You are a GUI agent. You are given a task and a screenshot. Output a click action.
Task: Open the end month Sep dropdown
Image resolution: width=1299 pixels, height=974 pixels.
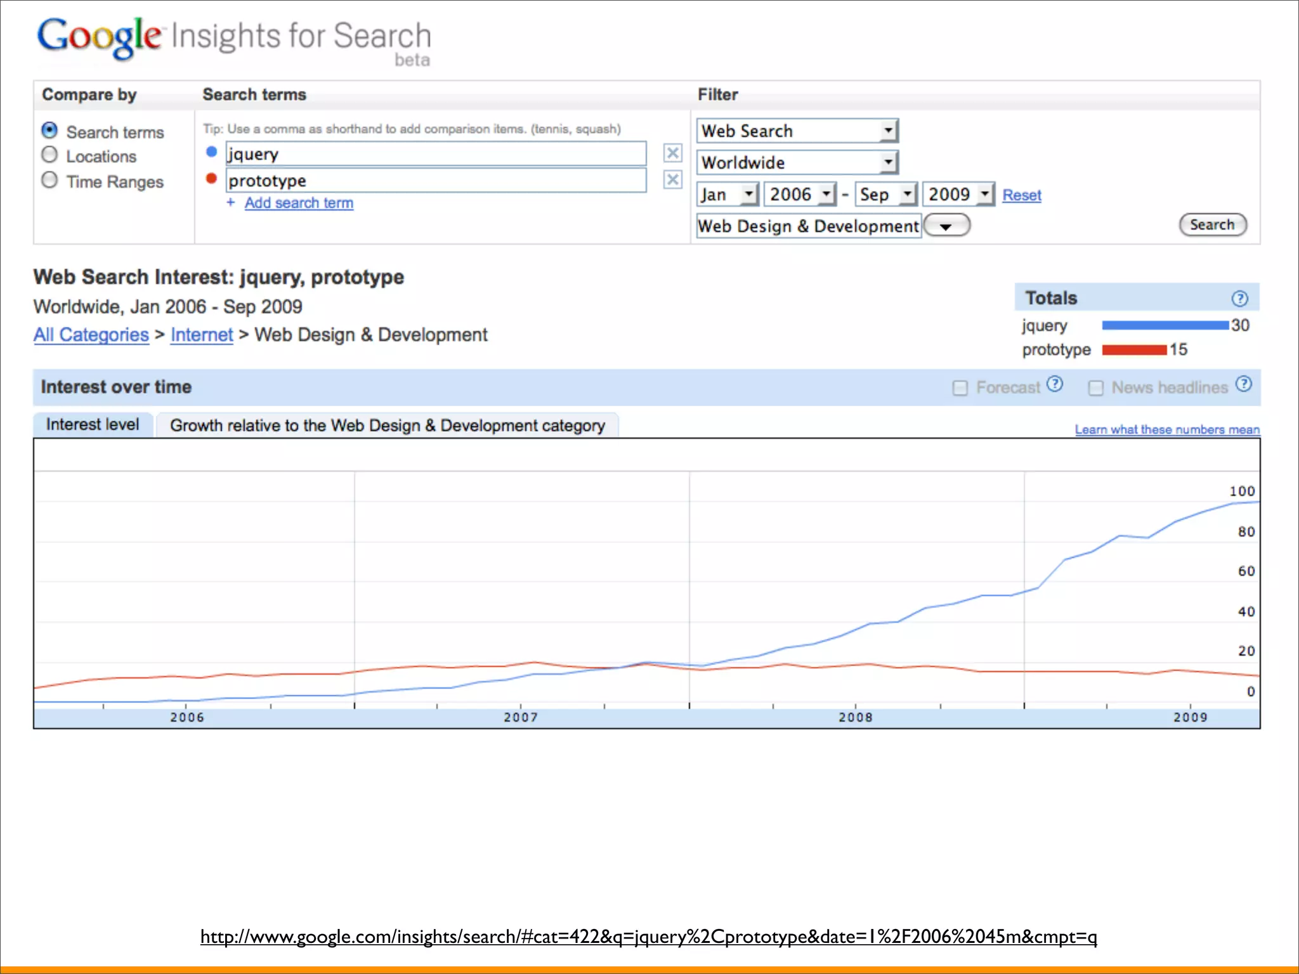(x=886, y=194)
